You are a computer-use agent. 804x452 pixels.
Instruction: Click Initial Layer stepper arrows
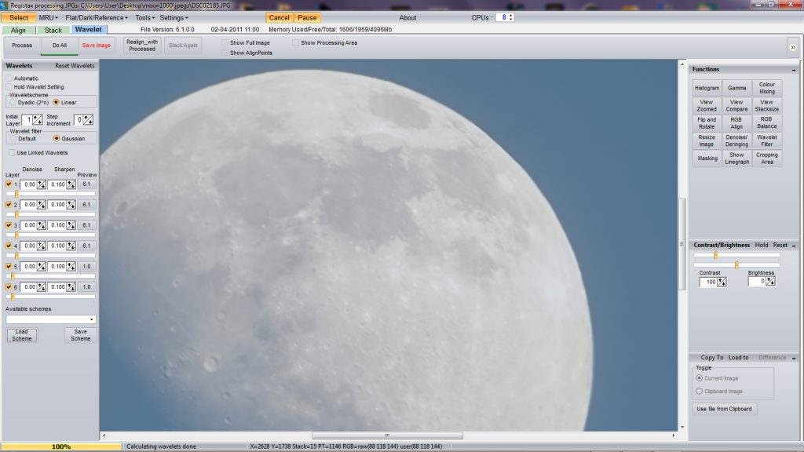tap(38, 120)
